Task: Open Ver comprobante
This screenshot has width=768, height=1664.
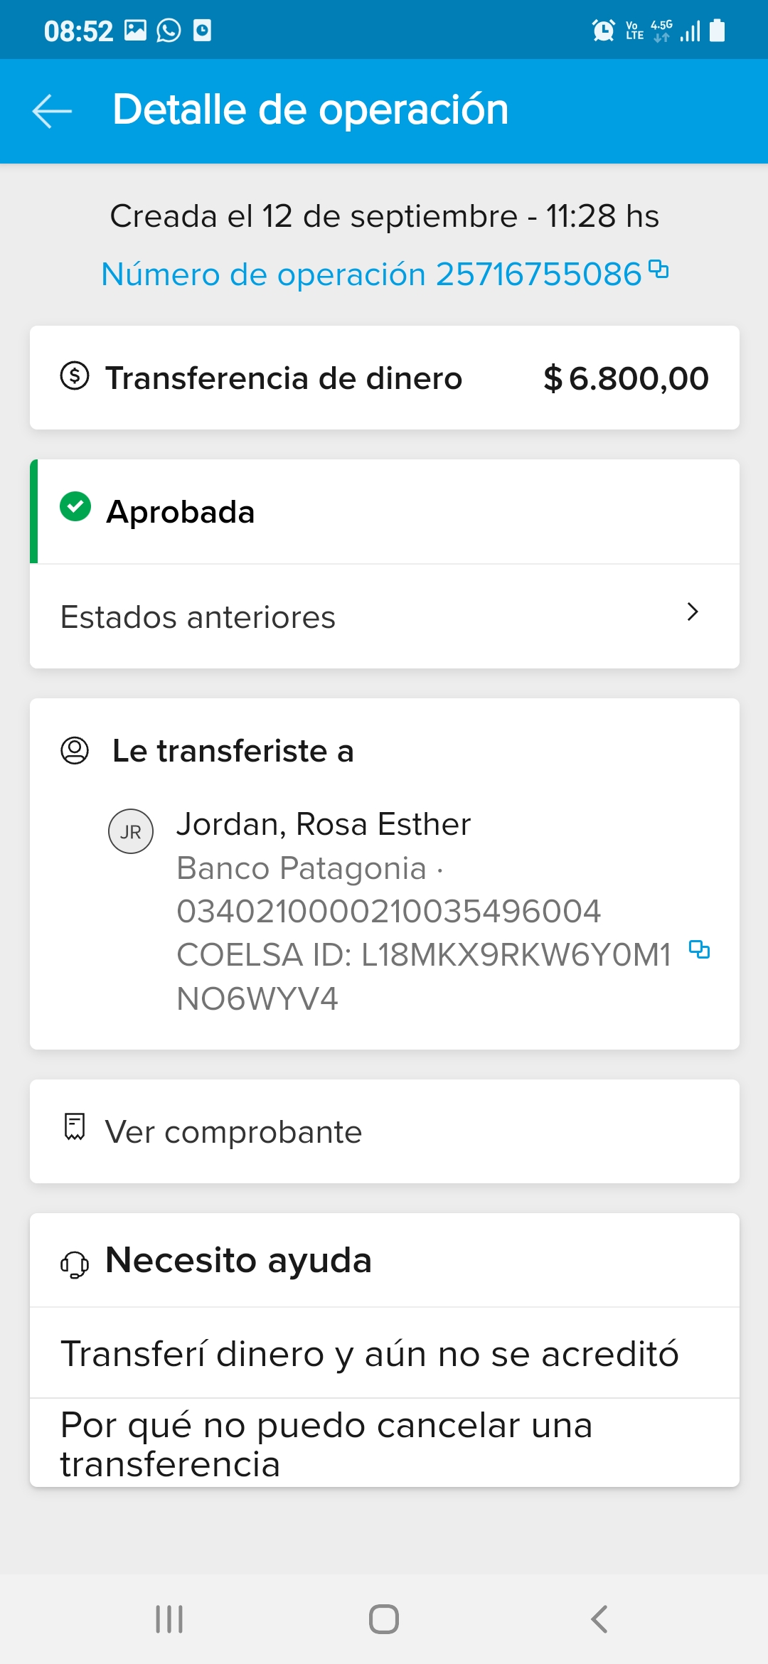Action: pos(384,1131)
